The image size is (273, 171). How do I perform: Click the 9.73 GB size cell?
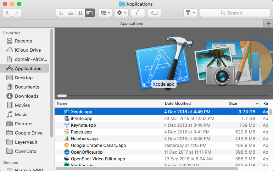247,112
